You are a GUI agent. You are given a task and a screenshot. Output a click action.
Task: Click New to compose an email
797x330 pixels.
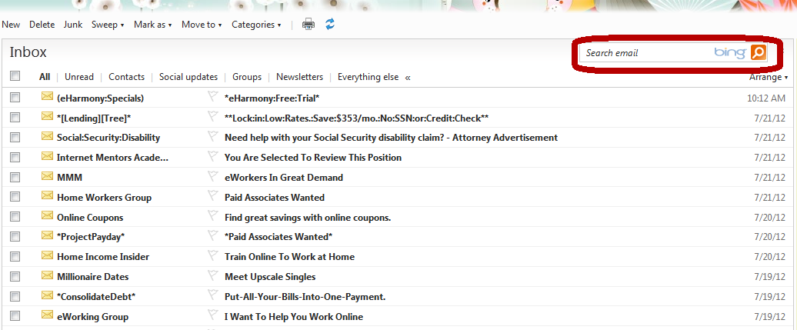pyautogui.click(x=11, y=25)
